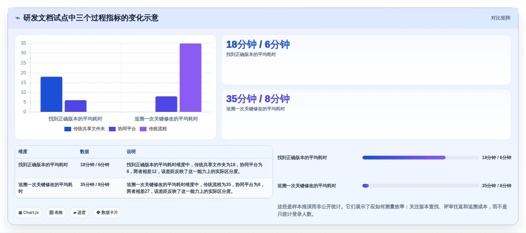Click the Chart.js tag chip

tap(29, 213)
